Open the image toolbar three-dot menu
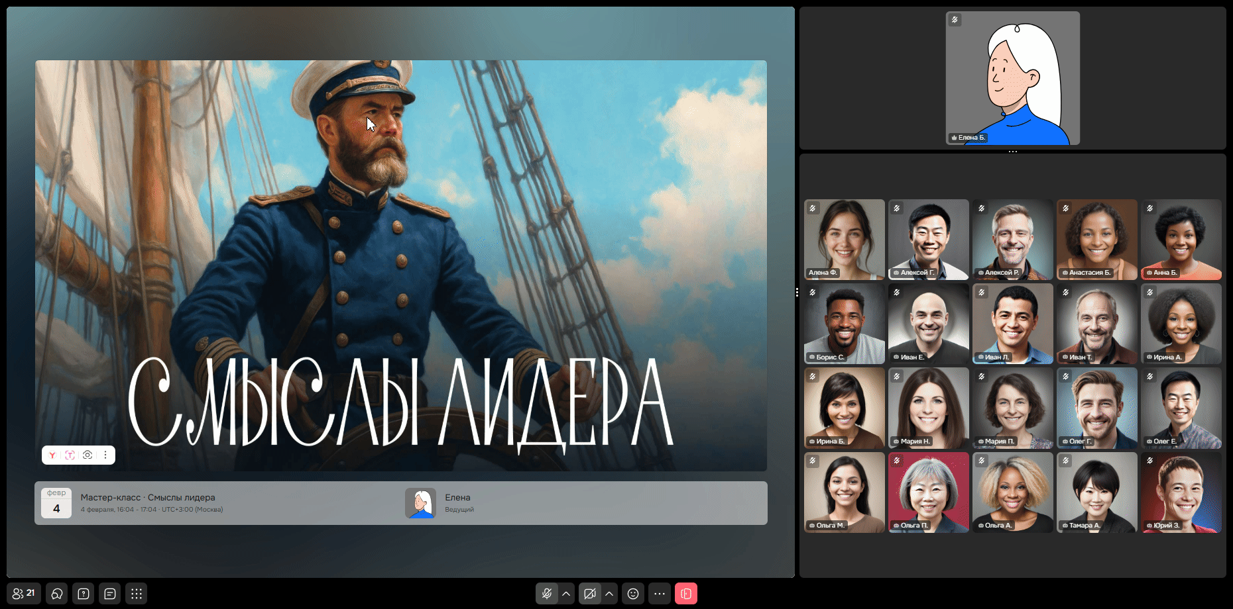Screen dimensions: 1233x609 (105, 455)
